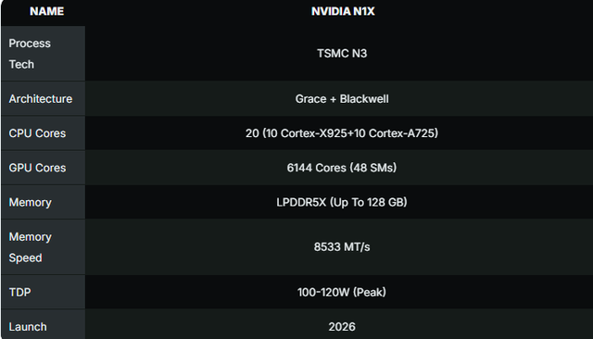Select the Architecture row label
This screenshot has width=593, height=339.
click(x=41, y=98)
